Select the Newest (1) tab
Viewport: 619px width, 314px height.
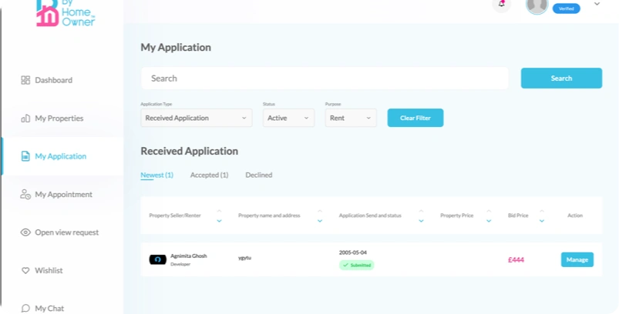coord(156,175)
